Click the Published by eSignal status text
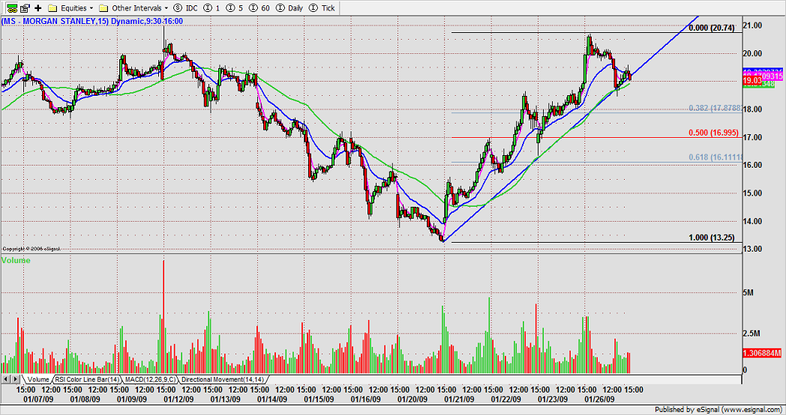This screenshot has height=415, width=786. (x=719, y=410)
